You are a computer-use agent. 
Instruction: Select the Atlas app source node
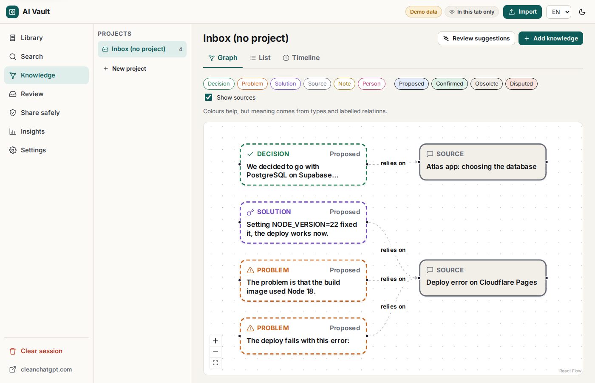(x=483, y=162)
